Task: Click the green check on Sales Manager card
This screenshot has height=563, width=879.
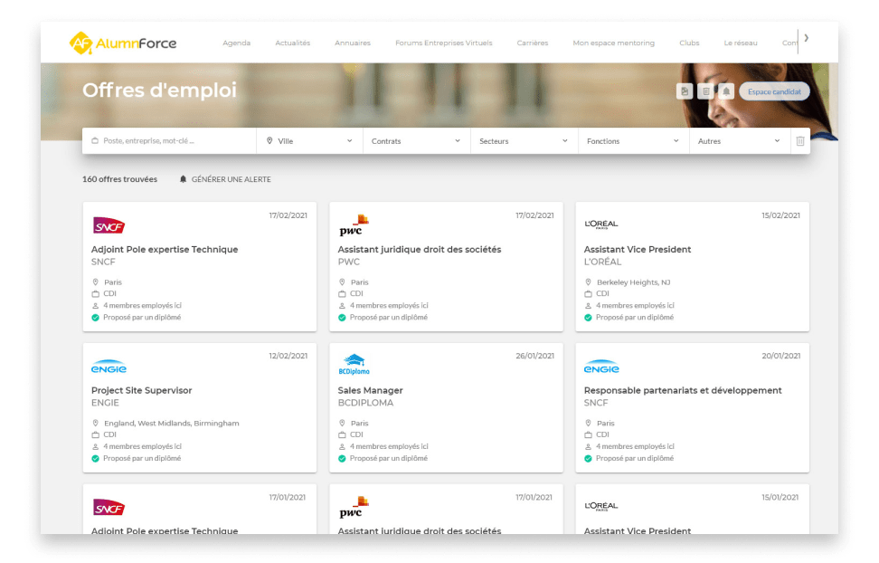Action: [342, 459]
